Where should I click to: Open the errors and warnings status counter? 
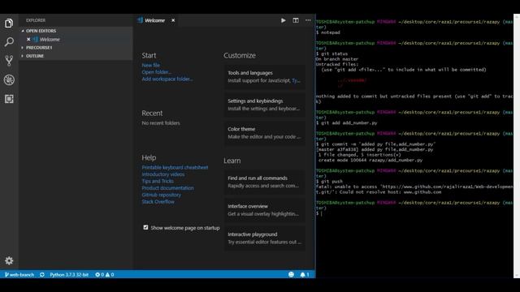tap(105, 275)
